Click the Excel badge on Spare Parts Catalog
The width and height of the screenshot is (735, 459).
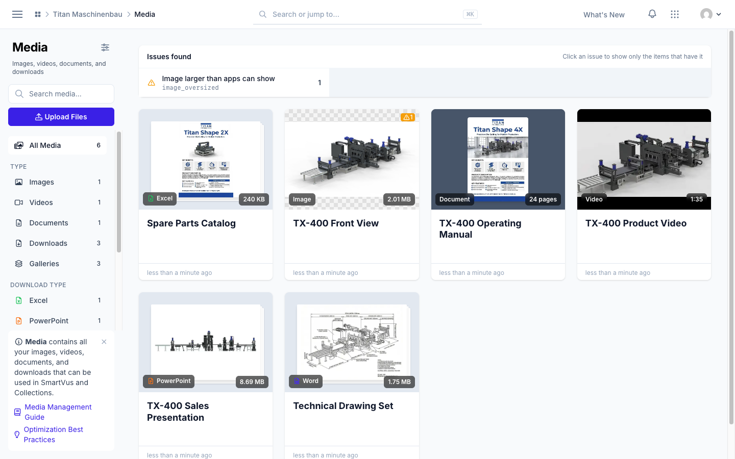coord(160,198)
